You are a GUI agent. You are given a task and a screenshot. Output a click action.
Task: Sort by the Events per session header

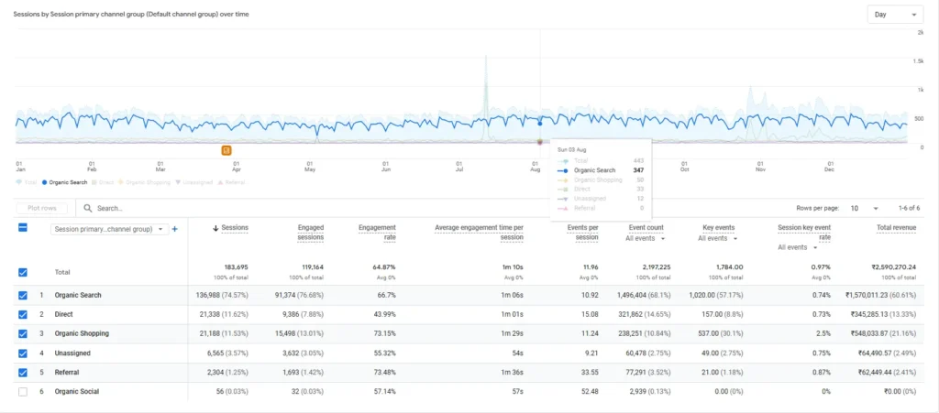(x=582, y=233)
